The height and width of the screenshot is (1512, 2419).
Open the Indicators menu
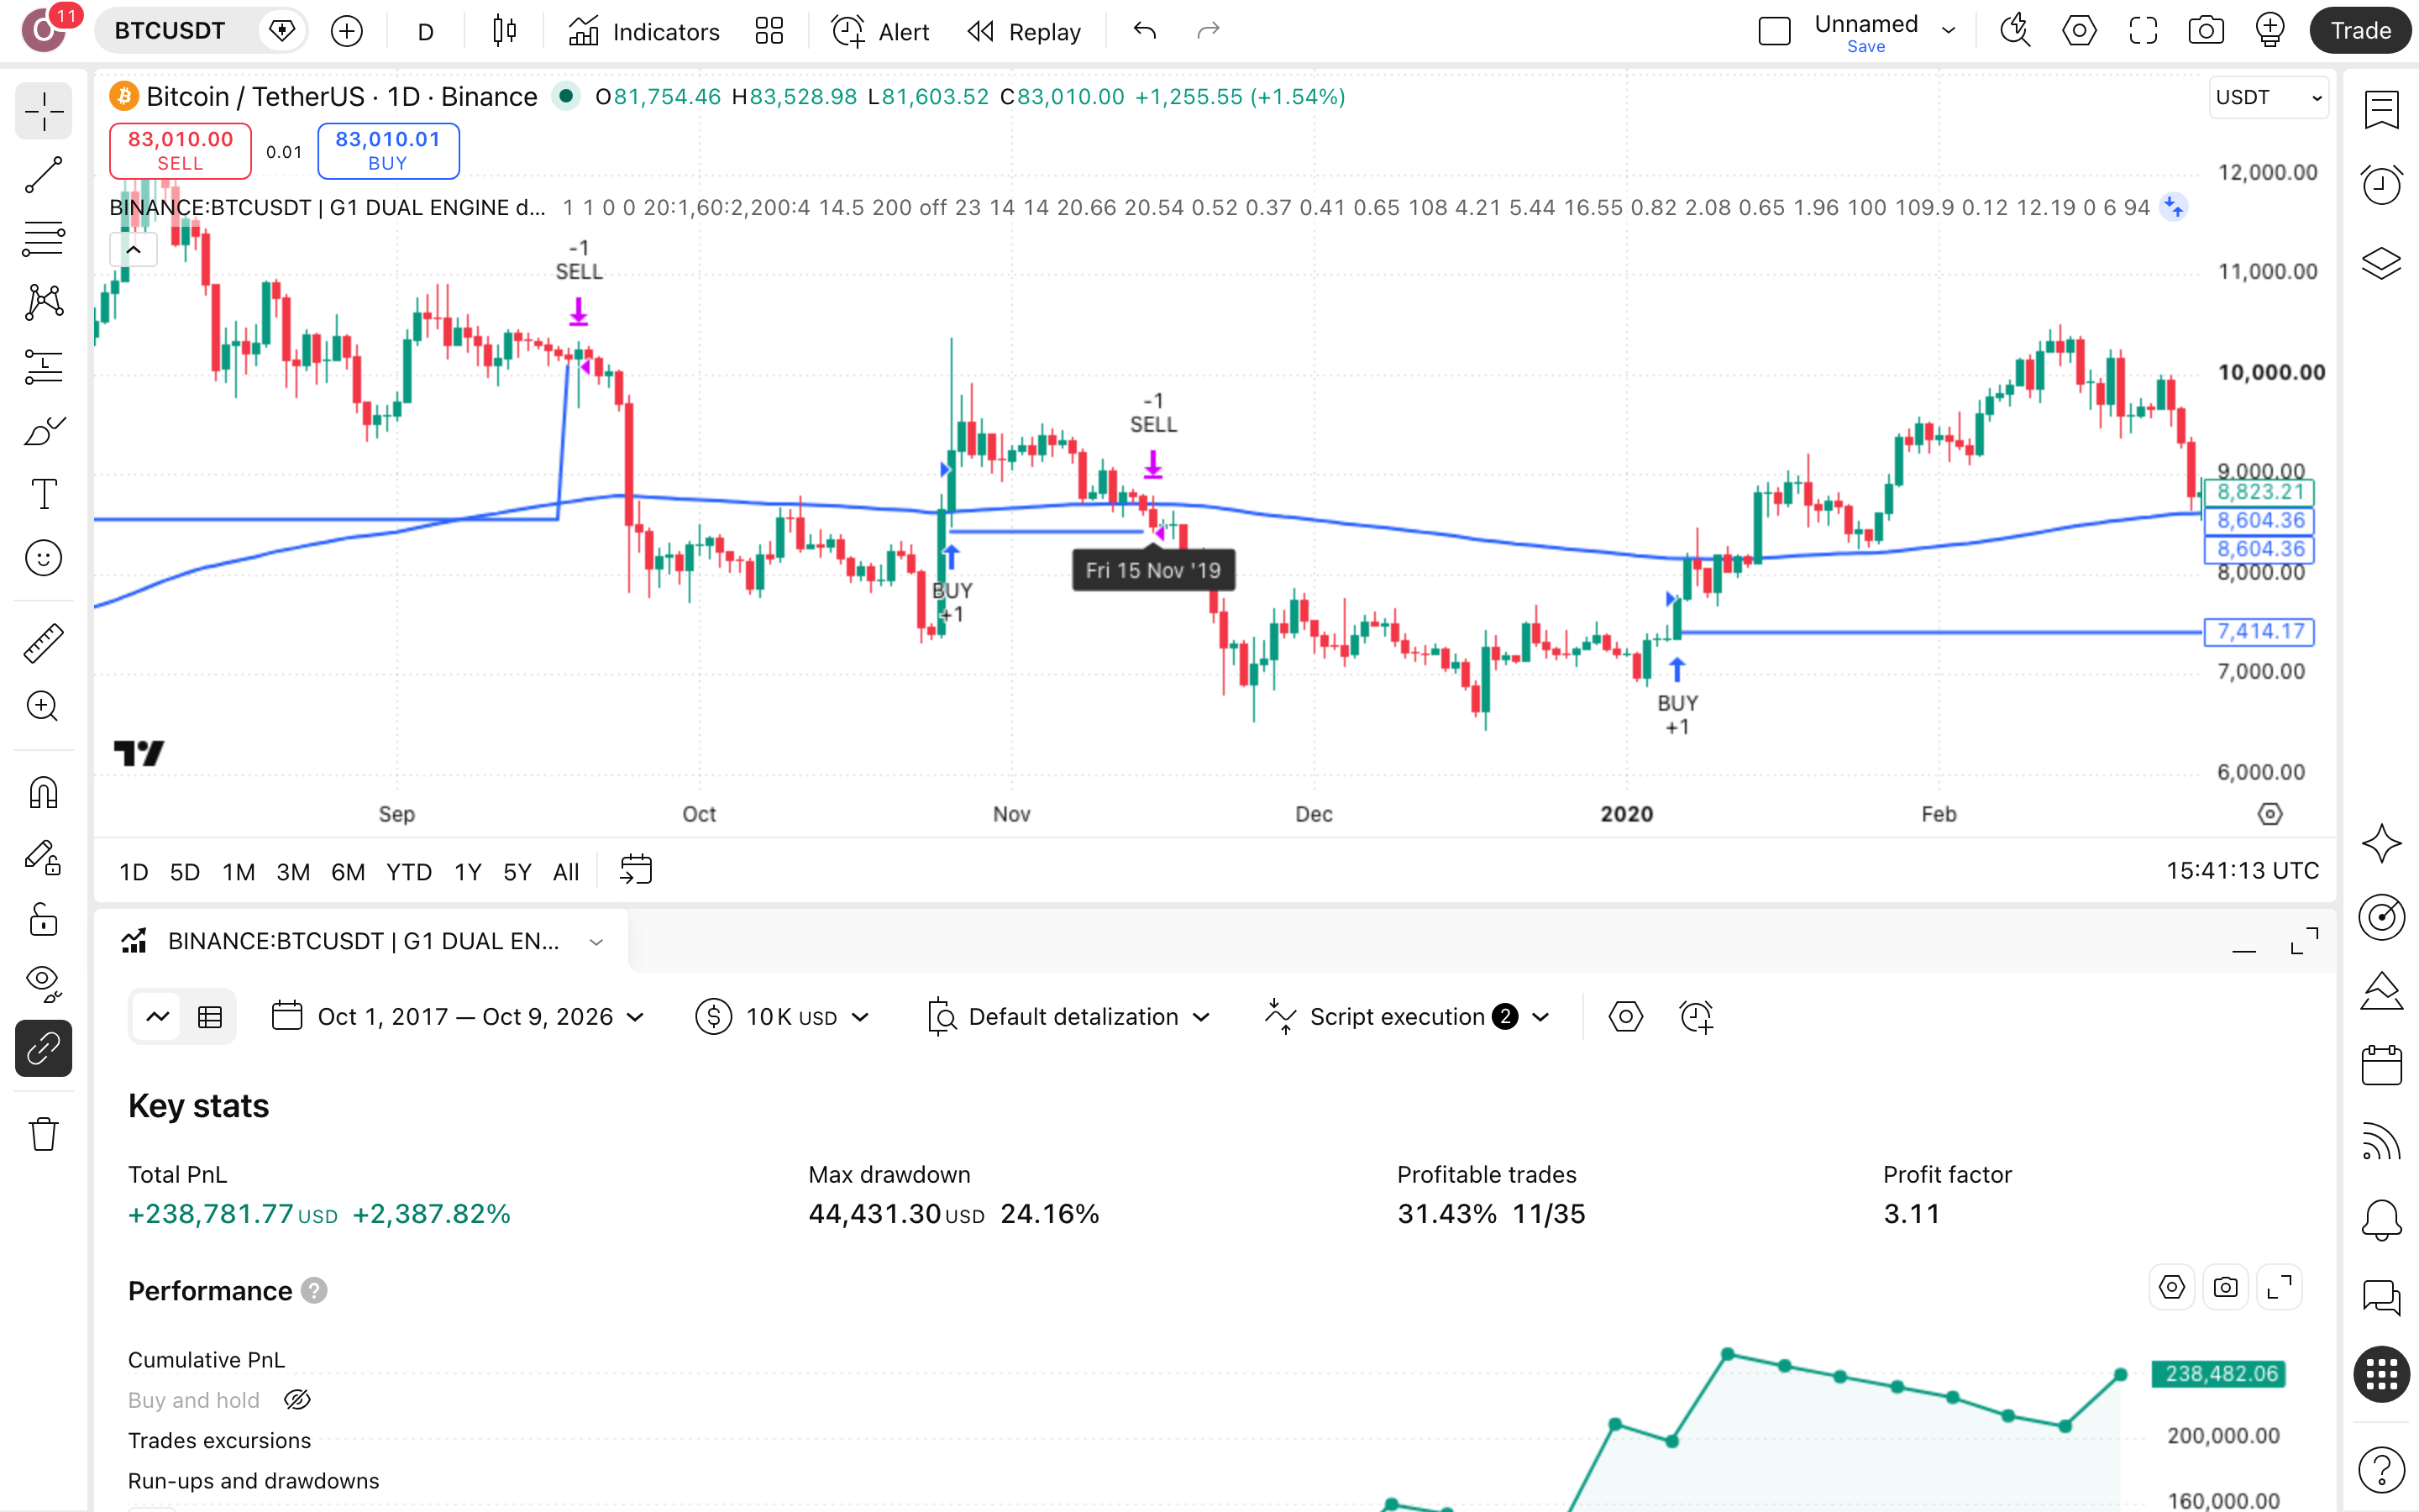645,31
